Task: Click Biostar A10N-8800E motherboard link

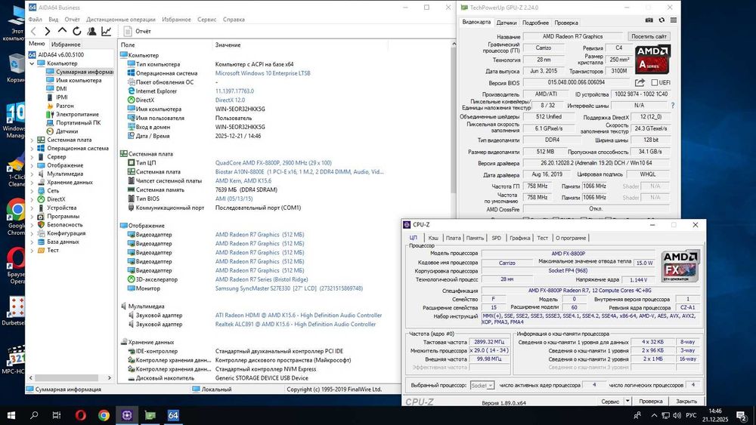Action: (x=299, y=172)
